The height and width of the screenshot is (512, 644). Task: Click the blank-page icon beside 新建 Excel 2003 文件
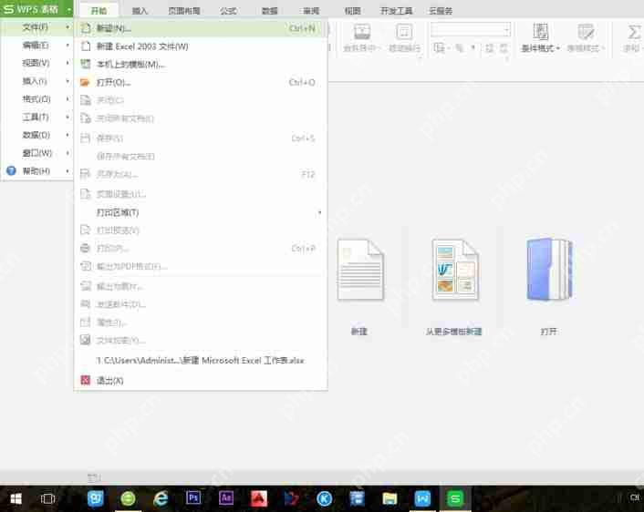click(86, 46)
